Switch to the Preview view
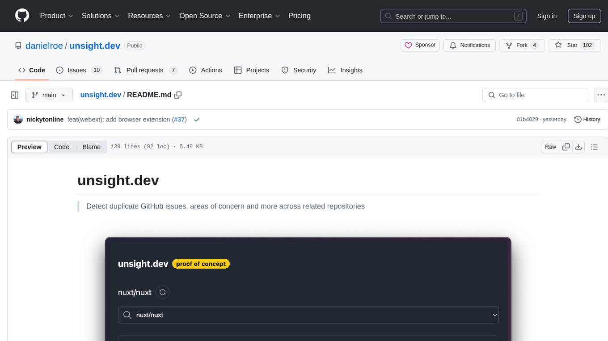Screen dimensions: 608x341 pos(30,147)
